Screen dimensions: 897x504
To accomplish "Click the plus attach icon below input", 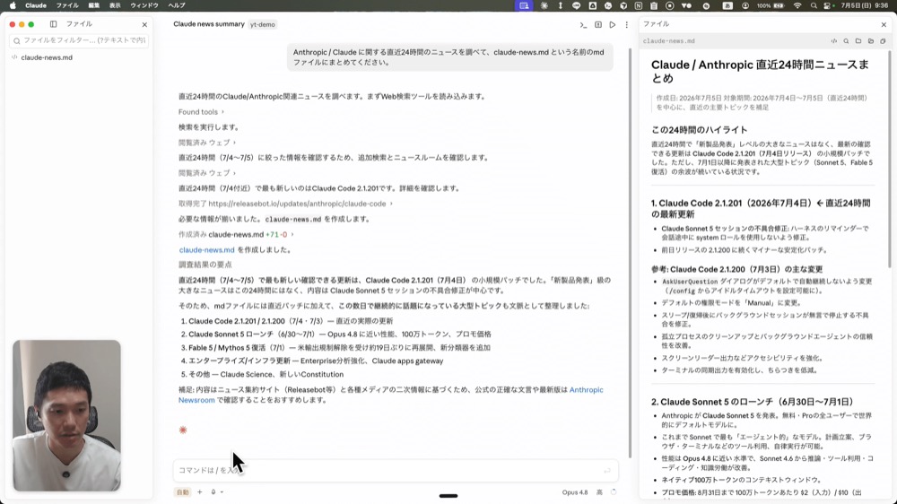I will [200, 492].
